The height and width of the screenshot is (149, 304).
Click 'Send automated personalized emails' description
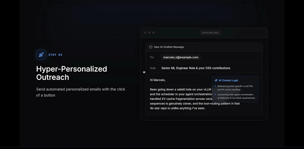pyautogui.click(x=81, y=92)
